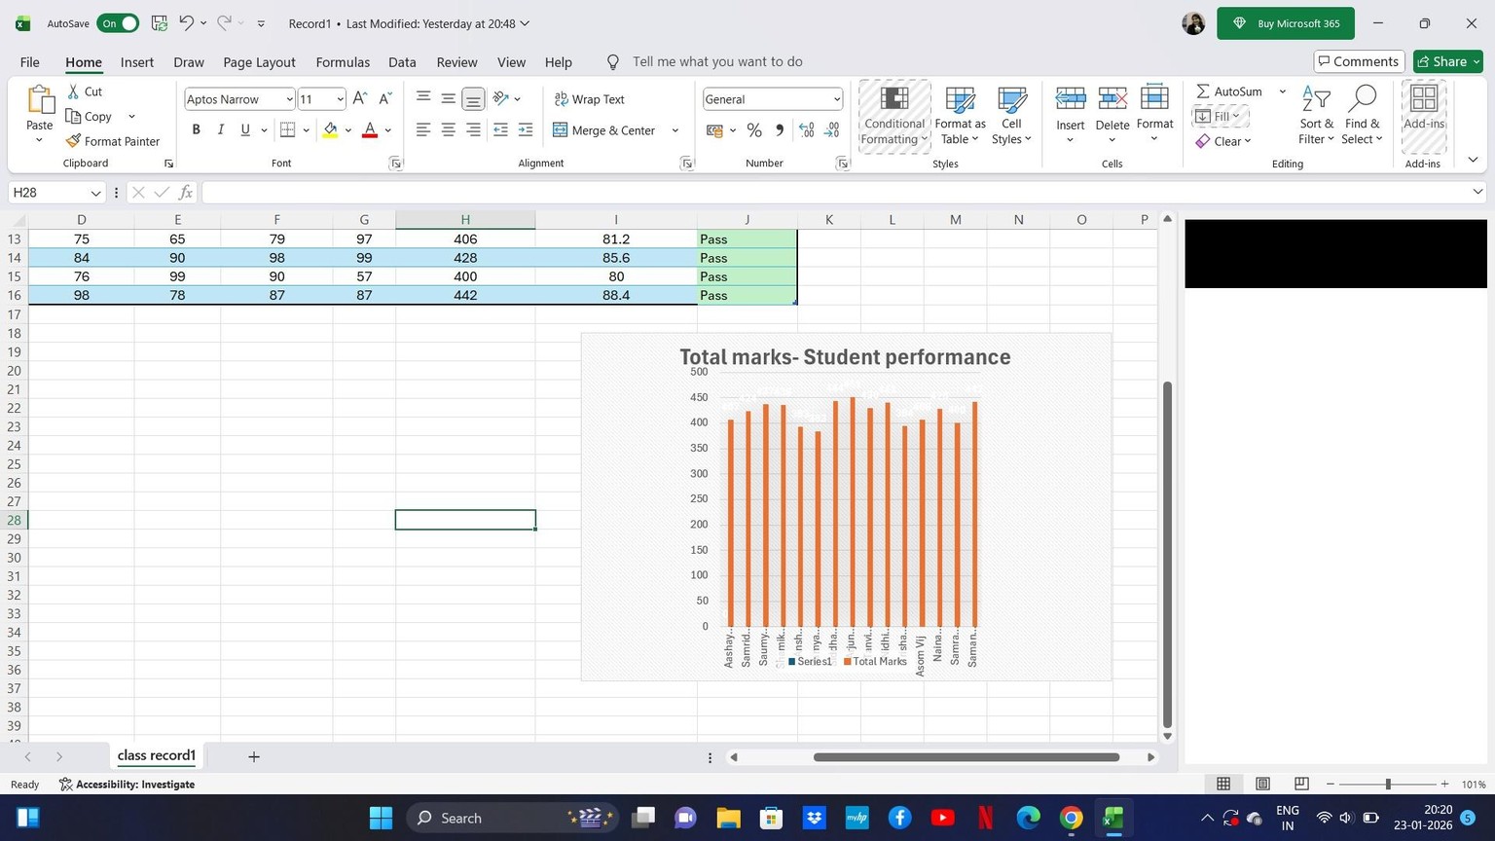Viewport: 1495px width, 841px height.
Task: Click the Increase Decimal icon
Action: 807,130
